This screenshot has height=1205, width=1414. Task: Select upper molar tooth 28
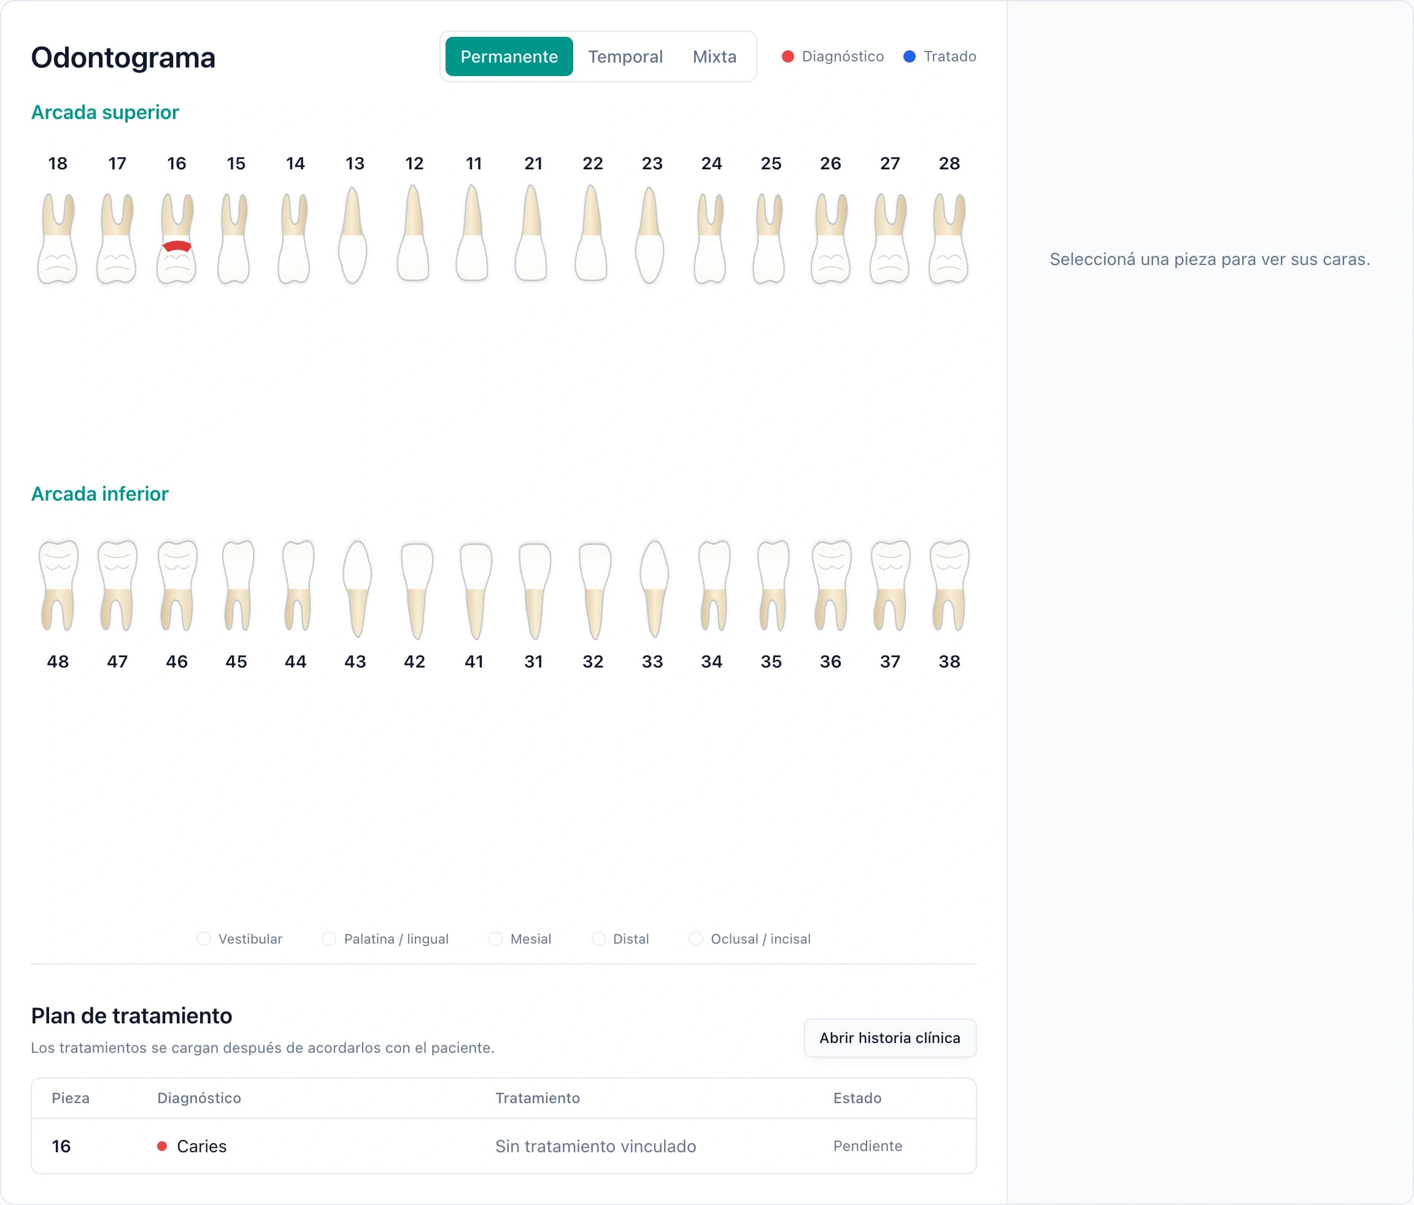949,237
